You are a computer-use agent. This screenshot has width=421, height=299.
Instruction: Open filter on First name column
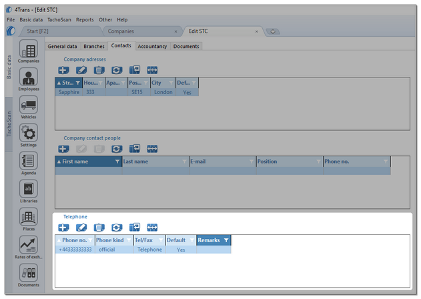click(117, 162)
